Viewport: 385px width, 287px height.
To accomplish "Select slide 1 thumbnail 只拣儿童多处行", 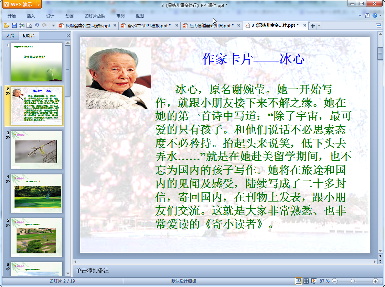I will point(36,62).
